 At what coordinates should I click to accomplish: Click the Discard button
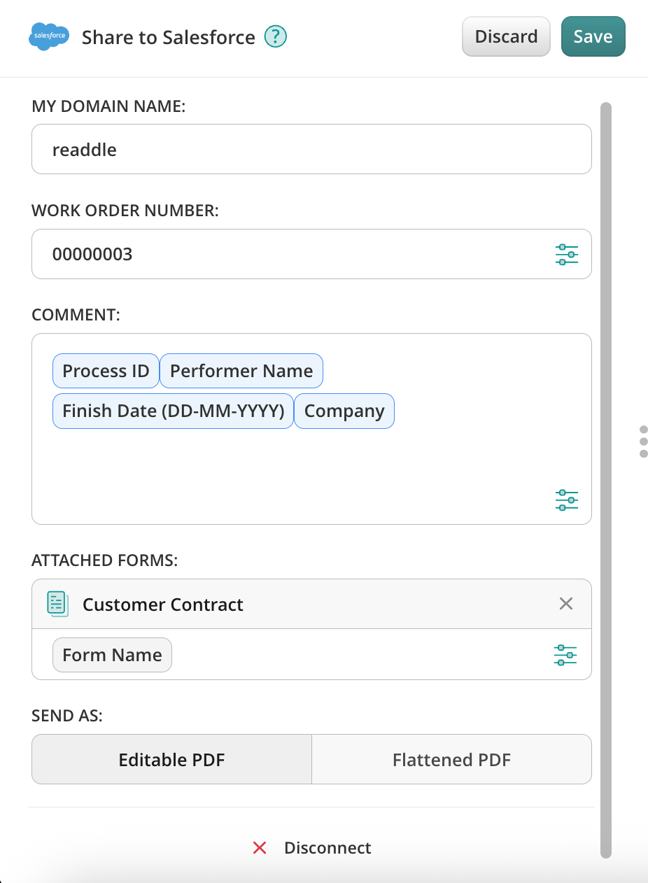pos(506,36)
